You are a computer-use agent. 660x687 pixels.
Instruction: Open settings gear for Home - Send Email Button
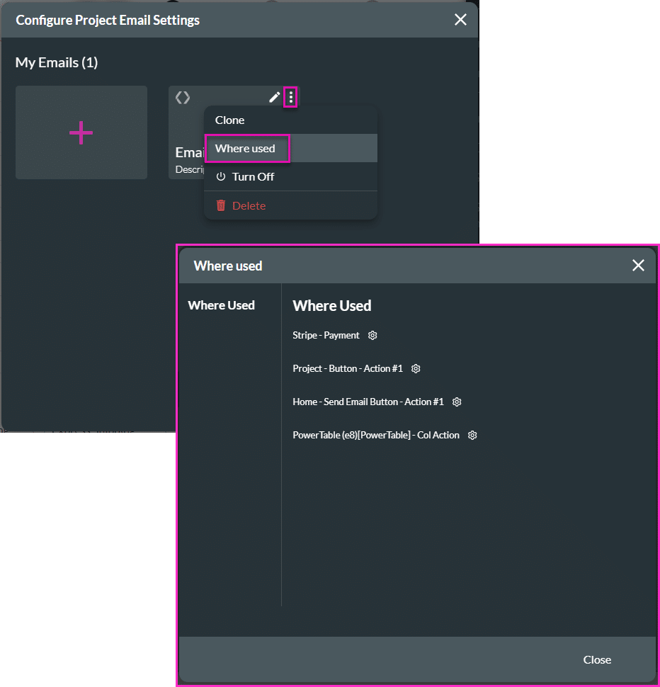[457, 402]
